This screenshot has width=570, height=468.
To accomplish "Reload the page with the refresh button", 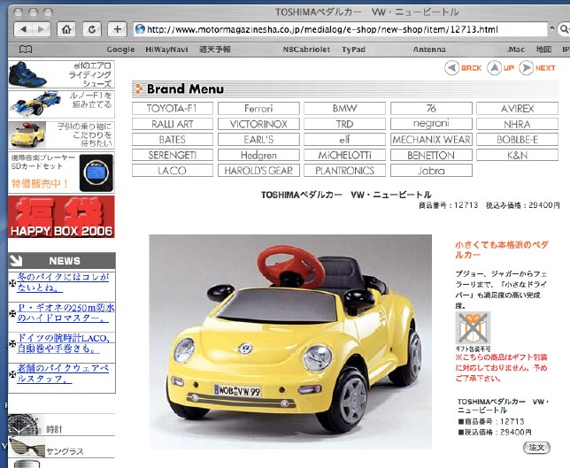I will (x=92, y=29).
